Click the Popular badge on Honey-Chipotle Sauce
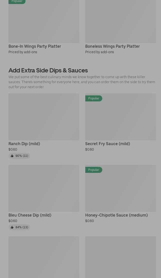Screen dimensions: 161x278 [93, 170]
